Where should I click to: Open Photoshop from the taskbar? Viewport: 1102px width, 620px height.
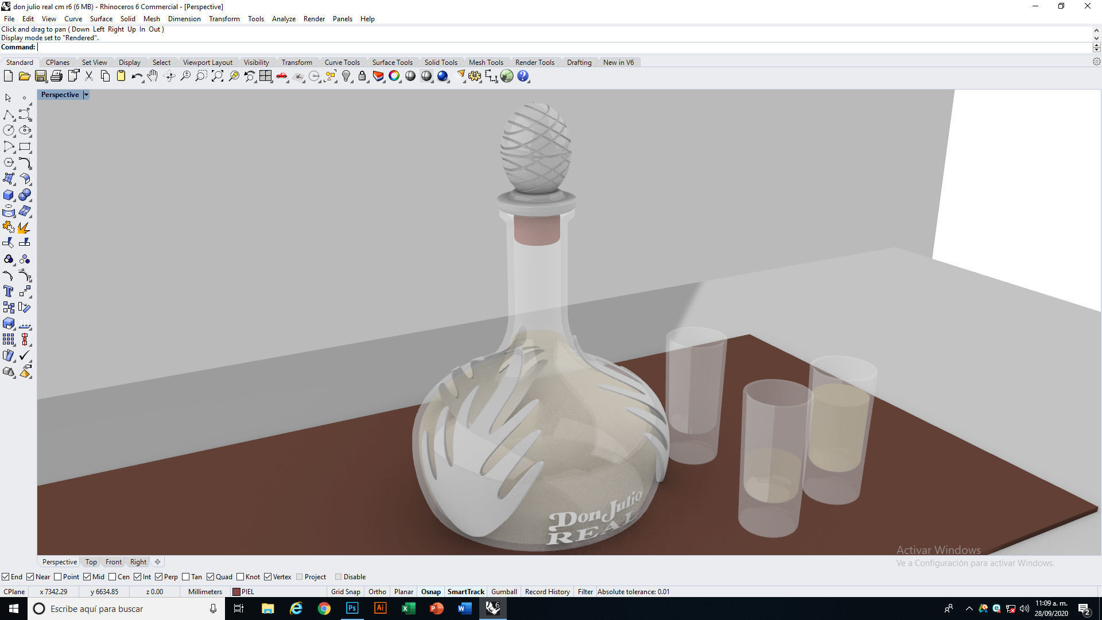coord(352,609)
